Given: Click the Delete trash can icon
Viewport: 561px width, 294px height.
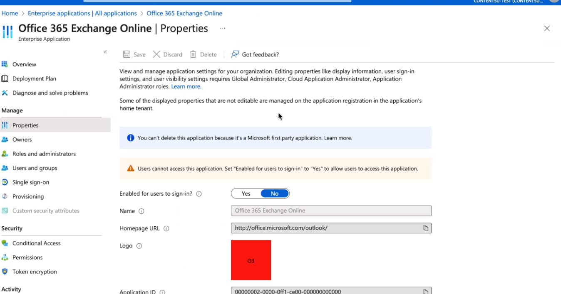Looking at the screenshot, I should (193, 54).
